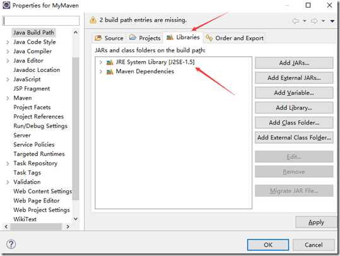Select Javadoc Location in sidebar

point(37,70)
